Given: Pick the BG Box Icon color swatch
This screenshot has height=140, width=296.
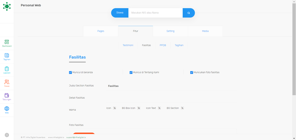Looking at the screenshot, I should point(139,108).
